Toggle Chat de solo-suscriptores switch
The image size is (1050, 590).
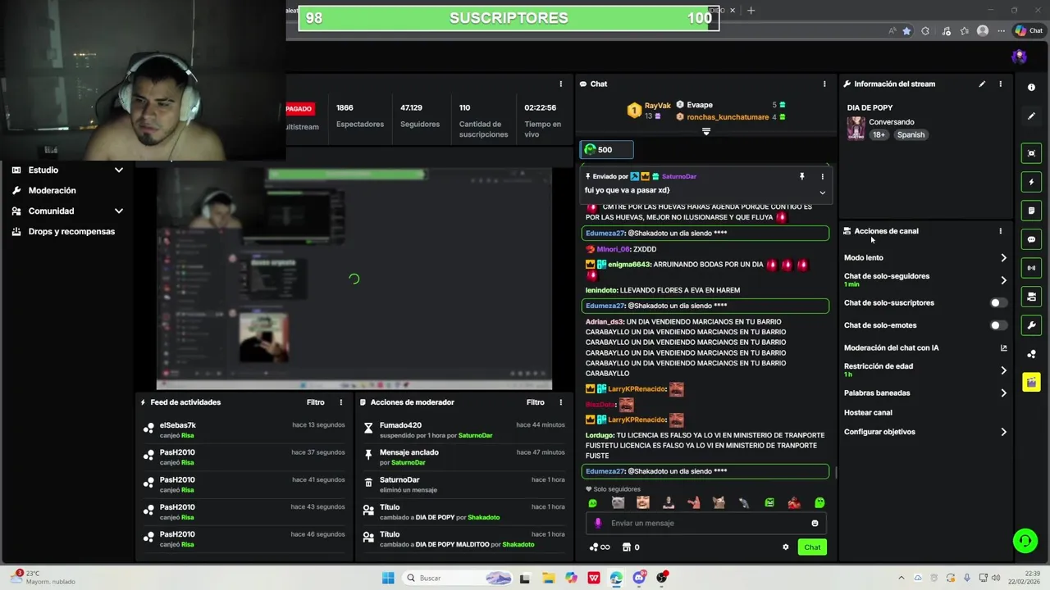click(x=997, y=303)
